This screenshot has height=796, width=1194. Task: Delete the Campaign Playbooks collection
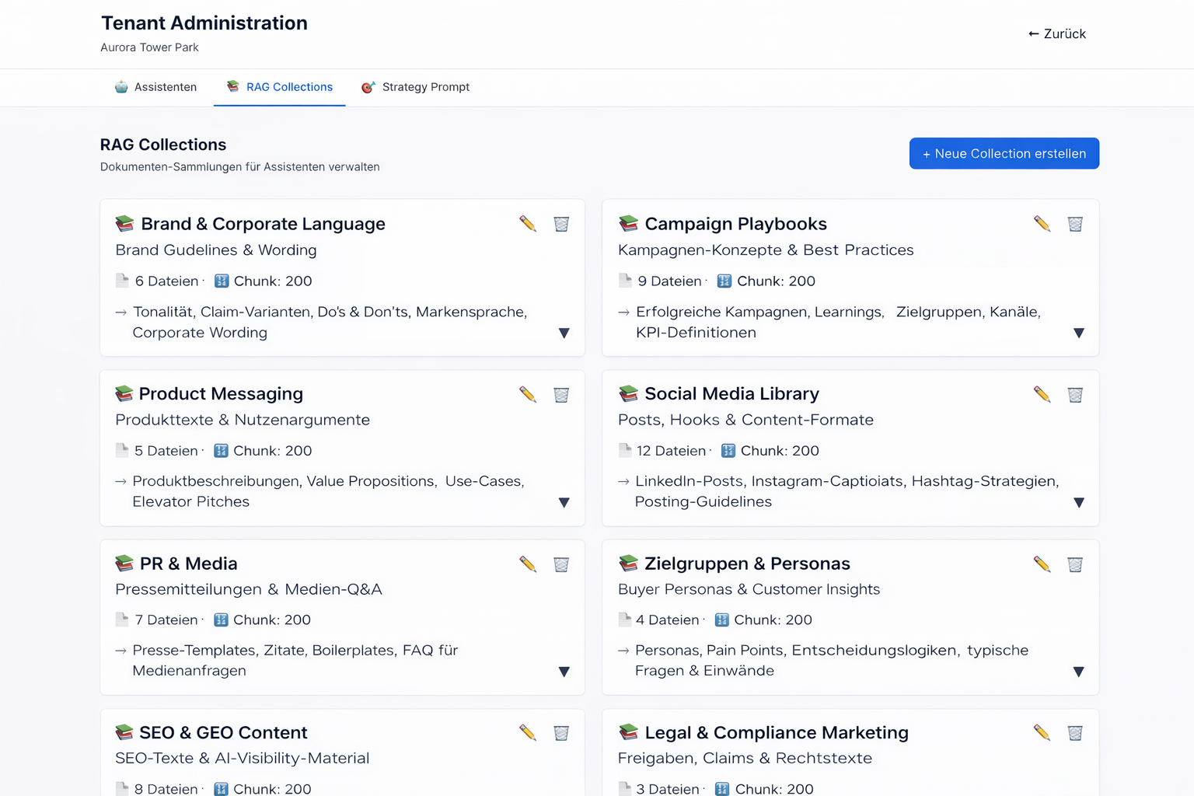point(1075,224)
